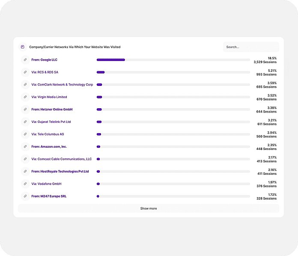
Task: Click the panel header icon beside Company/Carrier Networks title
Action: tap(23, 47)
